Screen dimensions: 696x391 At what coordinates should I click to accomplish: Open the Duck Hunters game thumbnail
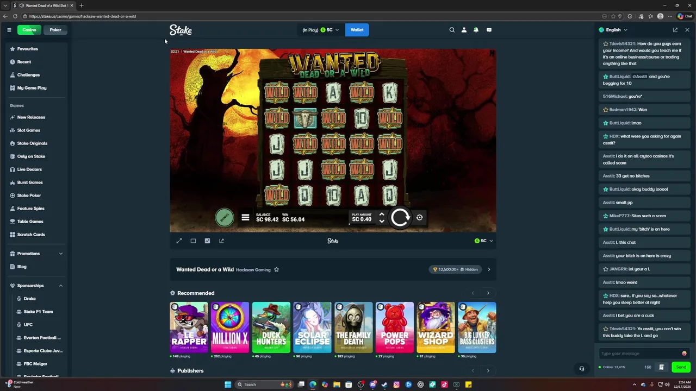[x=271, y=327]
